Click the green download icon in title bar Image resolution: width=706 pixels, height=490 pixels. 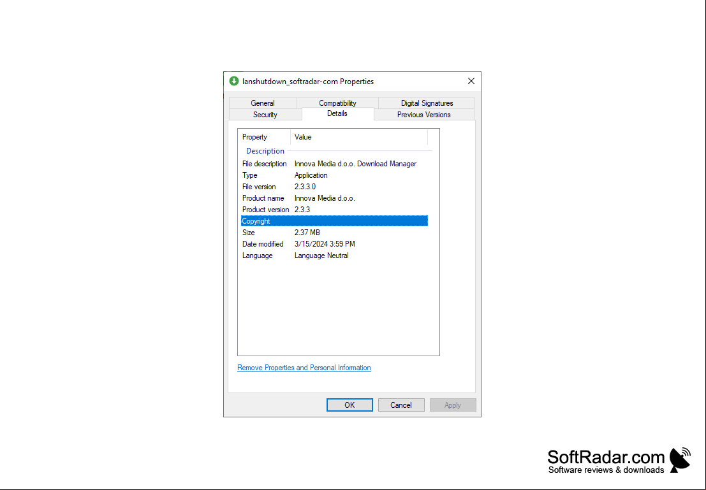233,81
